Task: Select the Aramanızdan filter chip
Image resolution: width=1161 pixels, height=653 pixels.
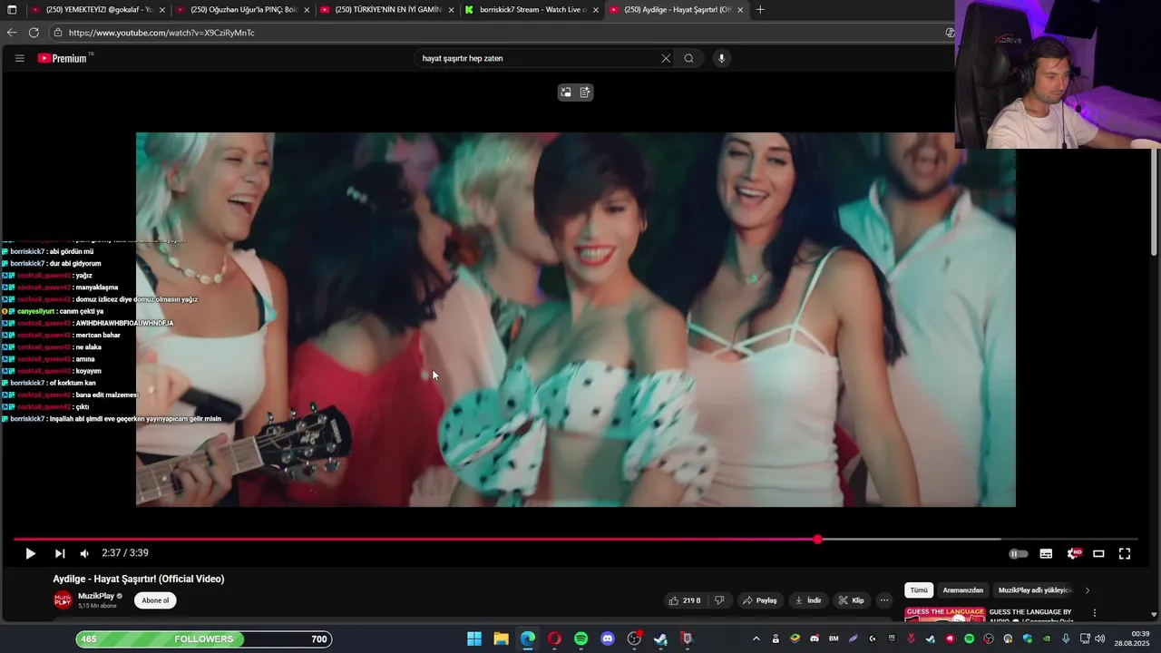Action: click(x=963, y=590)
